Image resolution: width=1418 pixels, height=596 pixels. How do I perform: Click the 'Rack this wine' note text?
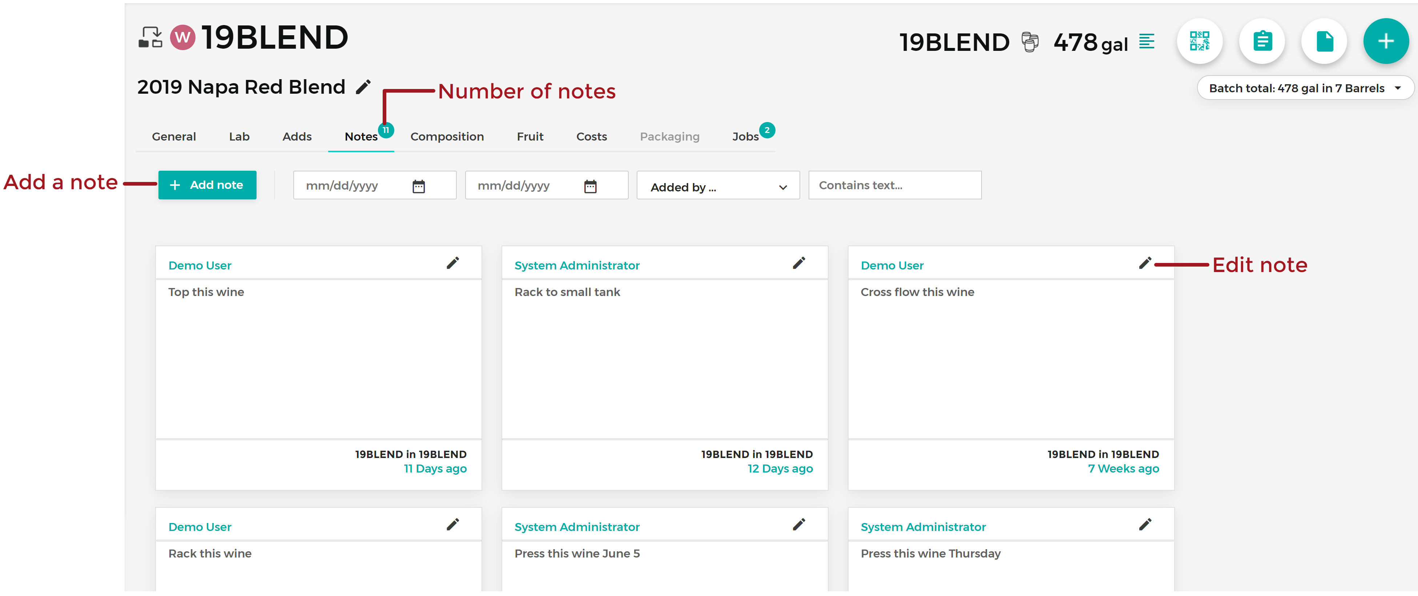210,553
